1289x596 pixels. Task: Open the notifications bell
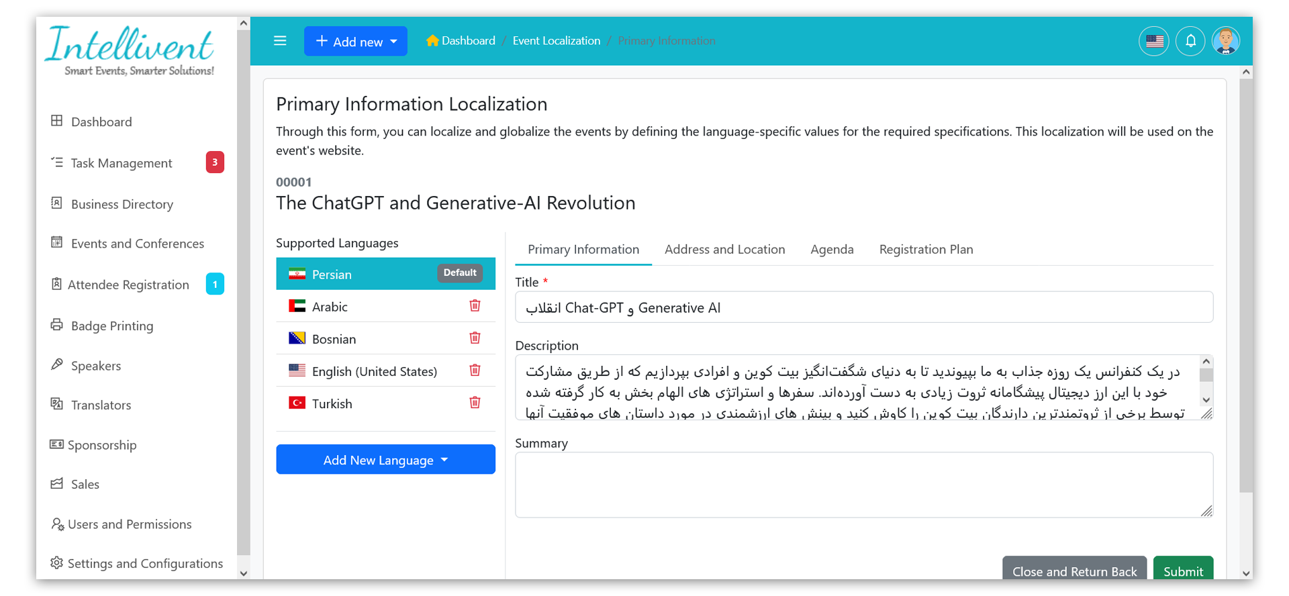[x=1190, y=41]
